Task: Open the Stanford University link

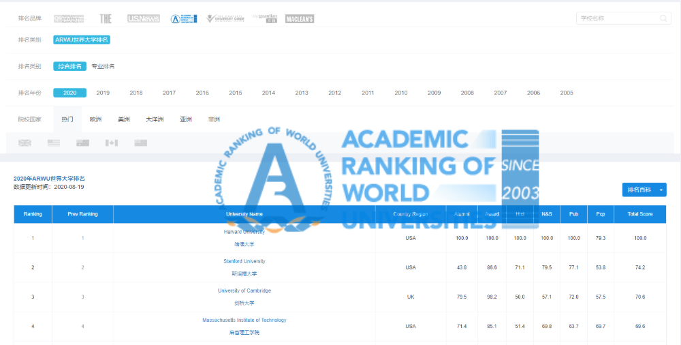Action: click(244, 261)
